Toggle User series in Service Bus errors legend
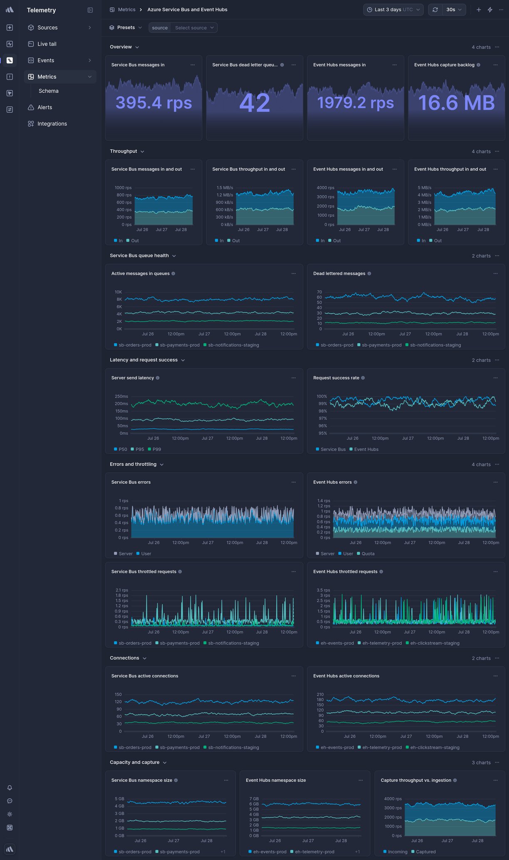 (x=144, y=554)
